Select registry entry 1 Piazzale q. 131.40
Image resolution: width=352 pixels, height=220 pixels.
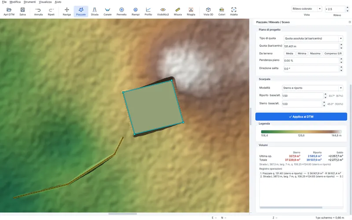point(301,173)
